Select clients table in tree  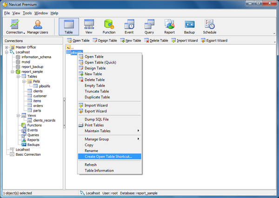pyautogui.click(x=38, y=91)
